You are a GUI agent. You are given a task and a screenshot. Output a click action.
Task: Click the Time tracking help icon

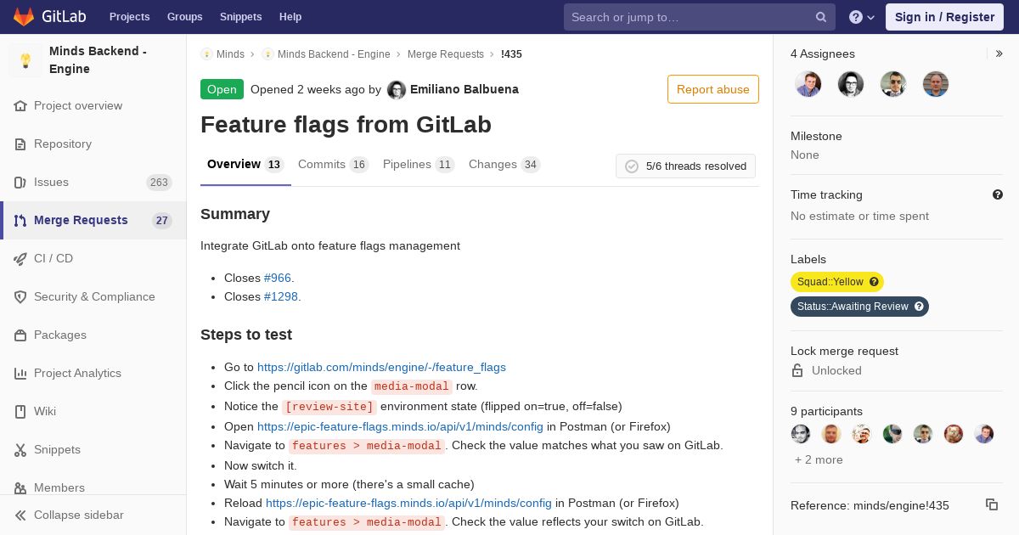click(x=998, y=194)
